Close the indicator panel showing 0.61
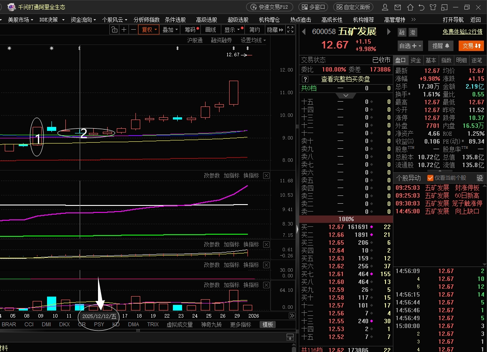487x352 pixels. (x=266, y=244)
